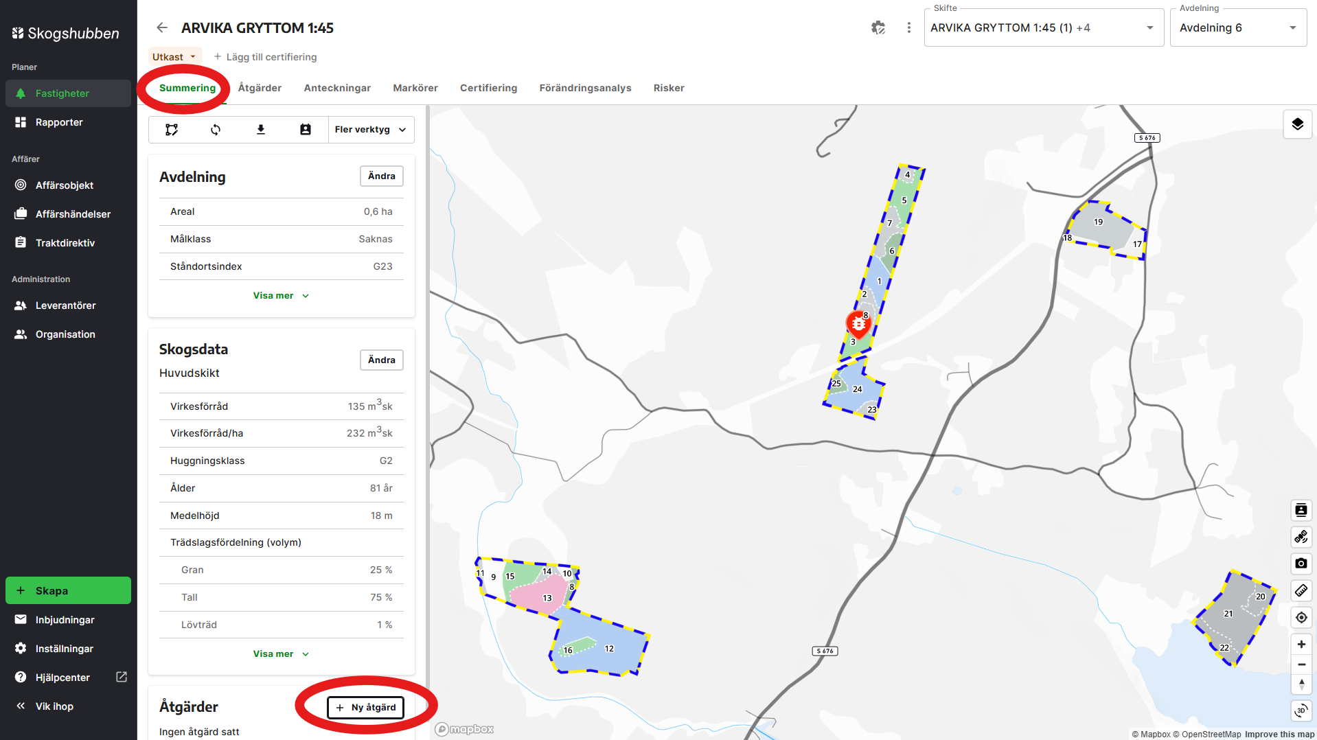Open Inbjudningar in the sidebar

[68, 620]
